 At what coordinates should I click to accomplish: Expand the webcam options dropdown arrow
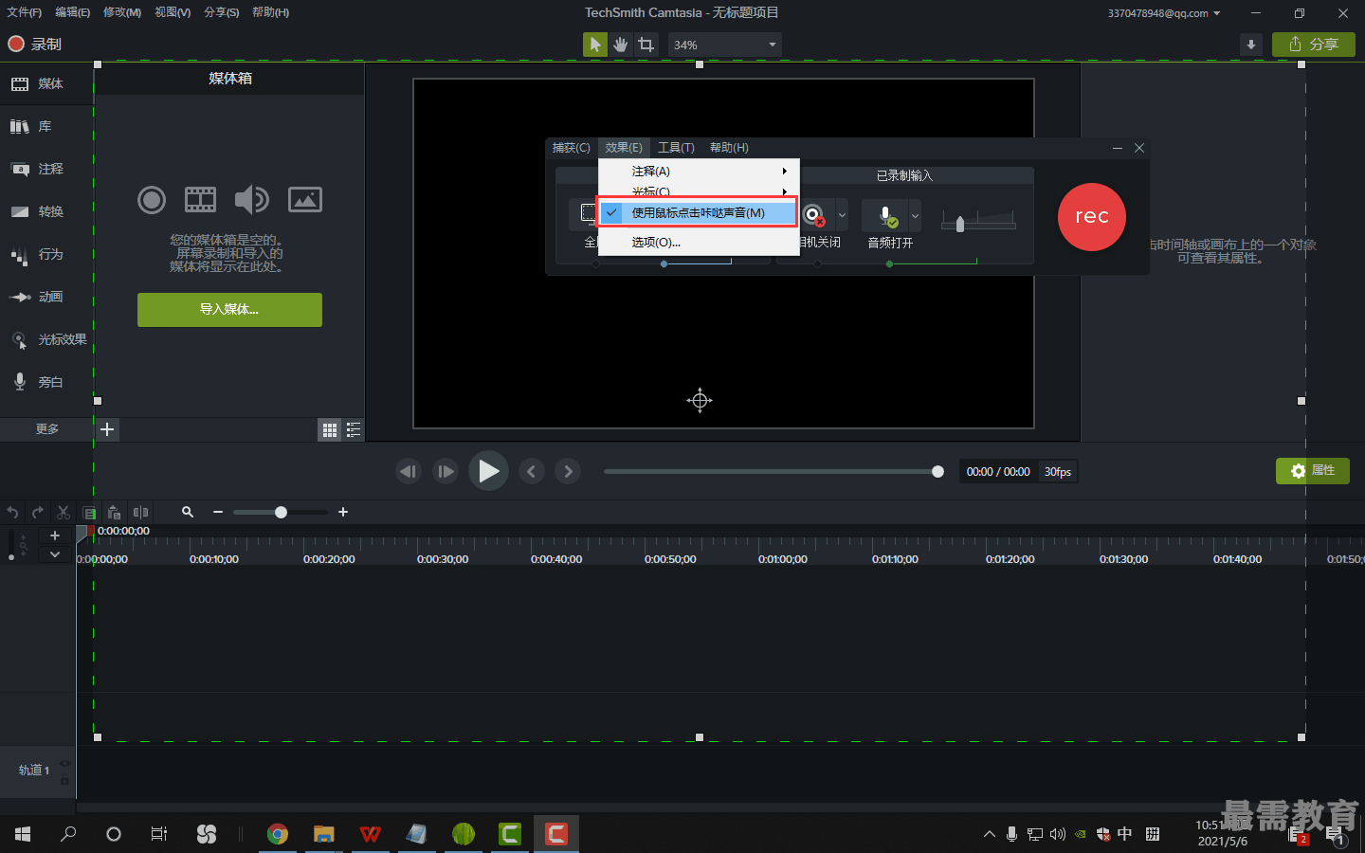(x=842, y=215)
